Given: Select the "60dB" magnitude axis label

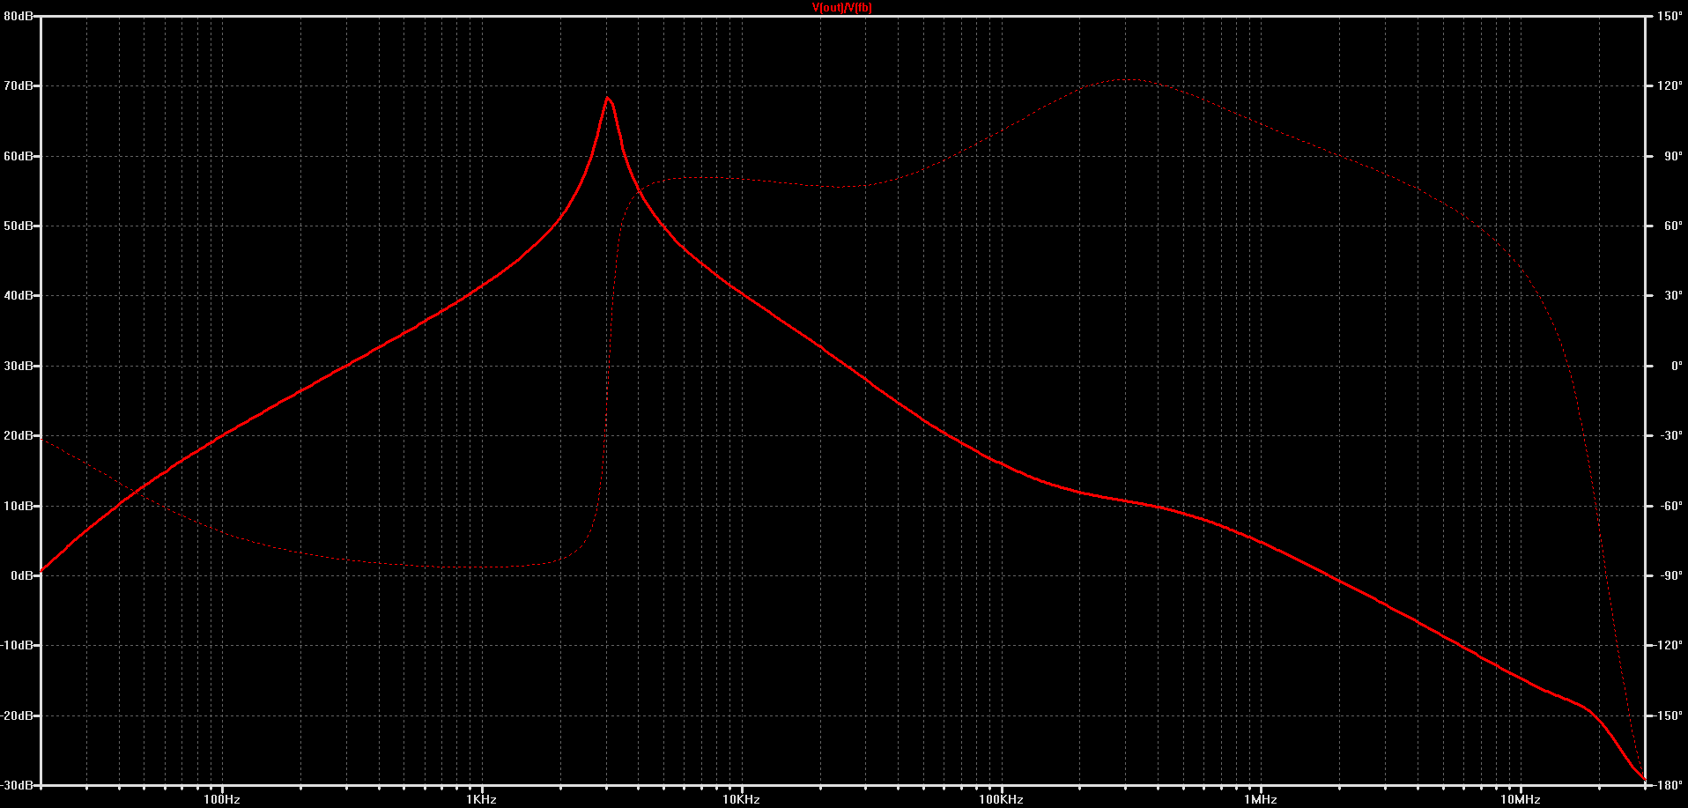Looking at the screenshot, I should pyautogui.click(x=19, y=156).
